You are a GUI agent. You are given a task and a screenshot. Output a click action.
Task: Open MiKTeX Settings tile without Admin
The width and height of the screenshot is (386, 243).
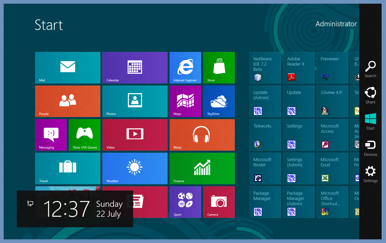299,135
